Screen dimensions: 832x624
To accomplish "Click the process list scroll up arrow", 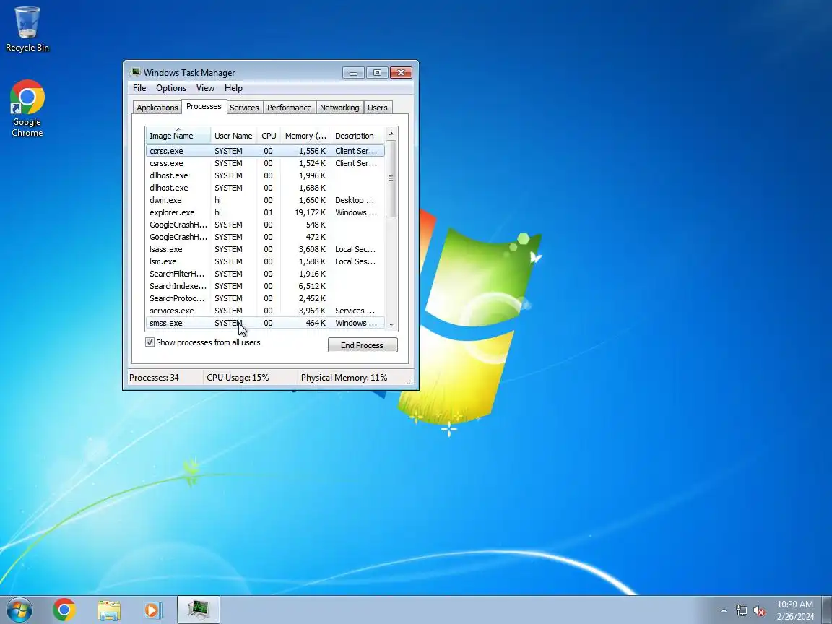I will tap(391, 134).
